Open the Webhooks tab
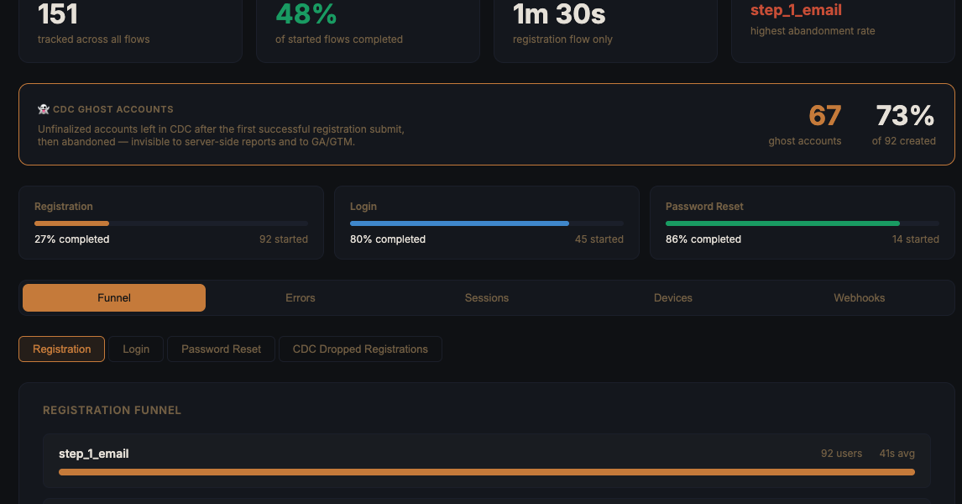 click(859, 297)
